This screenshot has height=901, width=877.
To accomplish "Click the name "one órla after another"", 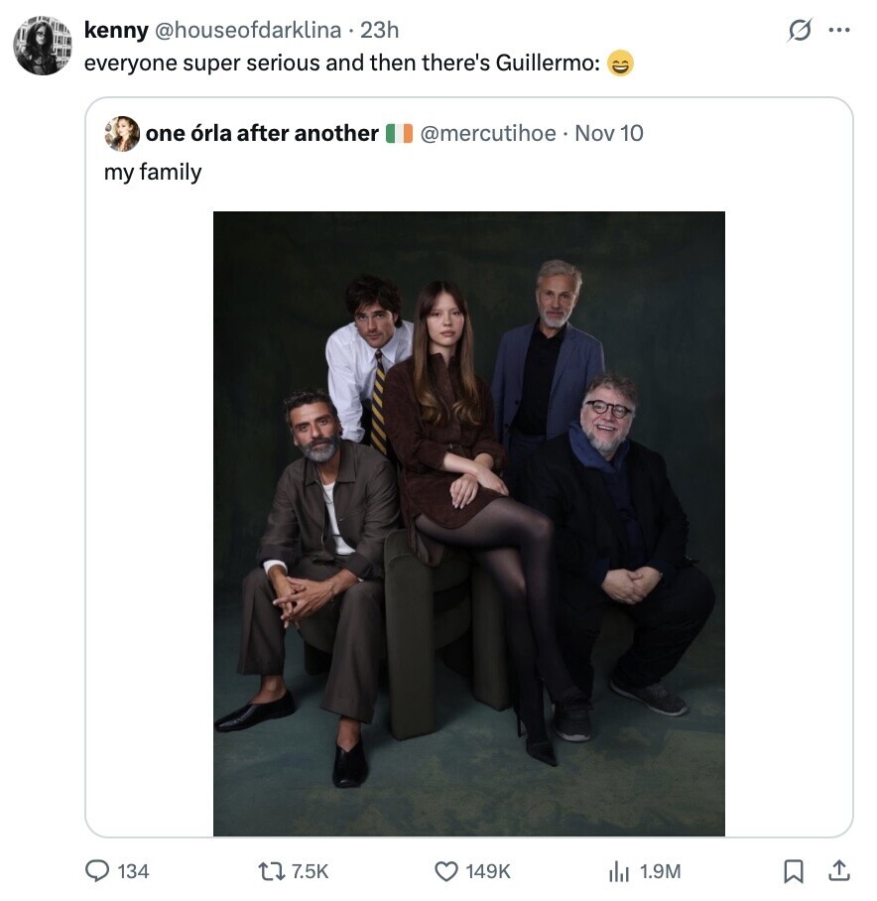I will pos(262,133).
